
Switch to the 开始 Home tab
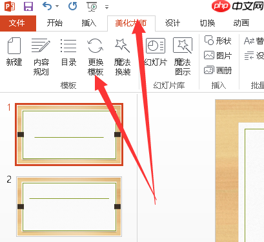click(55, 23)
